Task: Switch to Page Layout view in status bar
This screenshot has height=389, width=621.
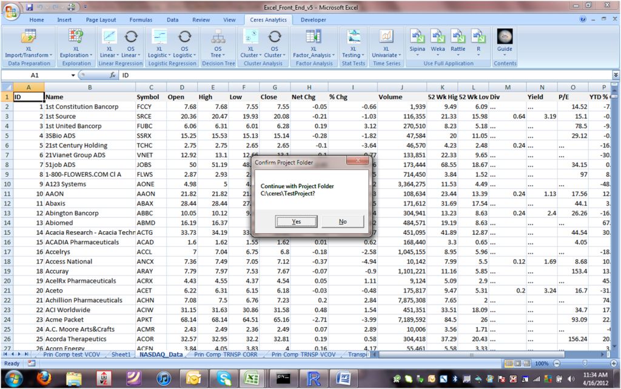Action: click(518, 364)
